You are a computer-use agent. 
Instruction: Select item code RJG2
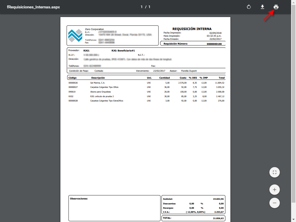tap(71, 96)
